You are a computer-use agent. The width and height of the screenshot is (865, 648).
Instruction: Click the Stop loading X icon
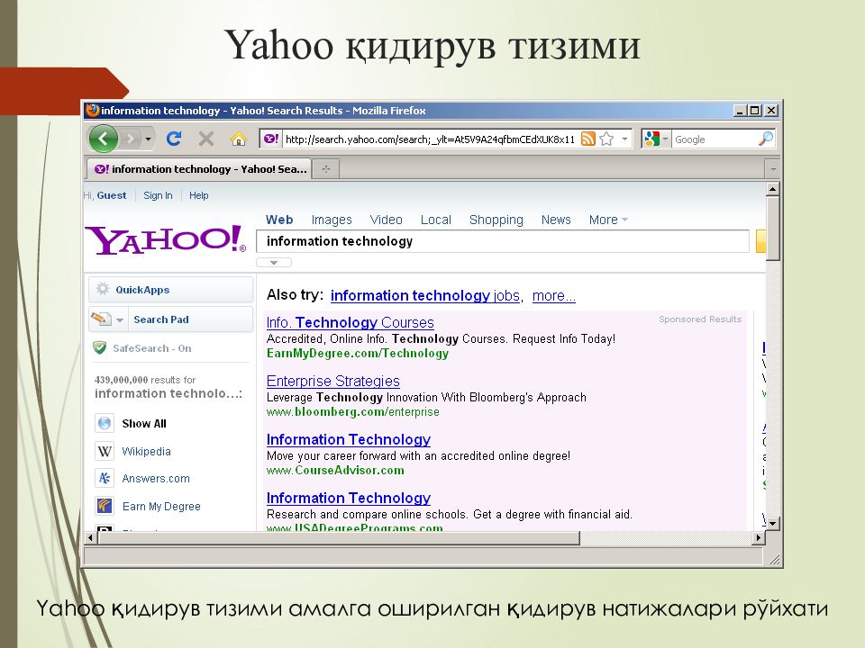tap(206, 139)
